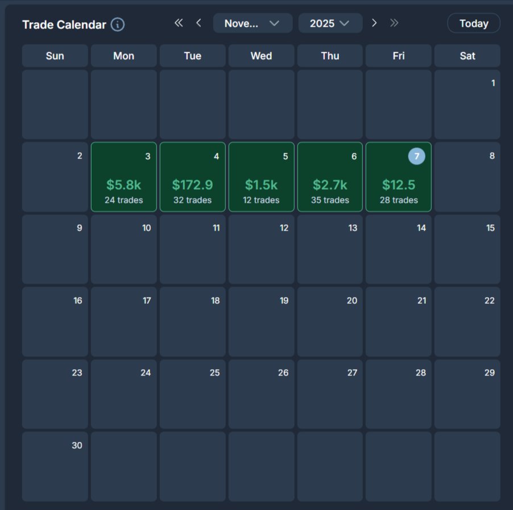This screenshot has width=513, height=510.
Task: Jump to previous year with double-left arrows
Action: click(178, 23)
